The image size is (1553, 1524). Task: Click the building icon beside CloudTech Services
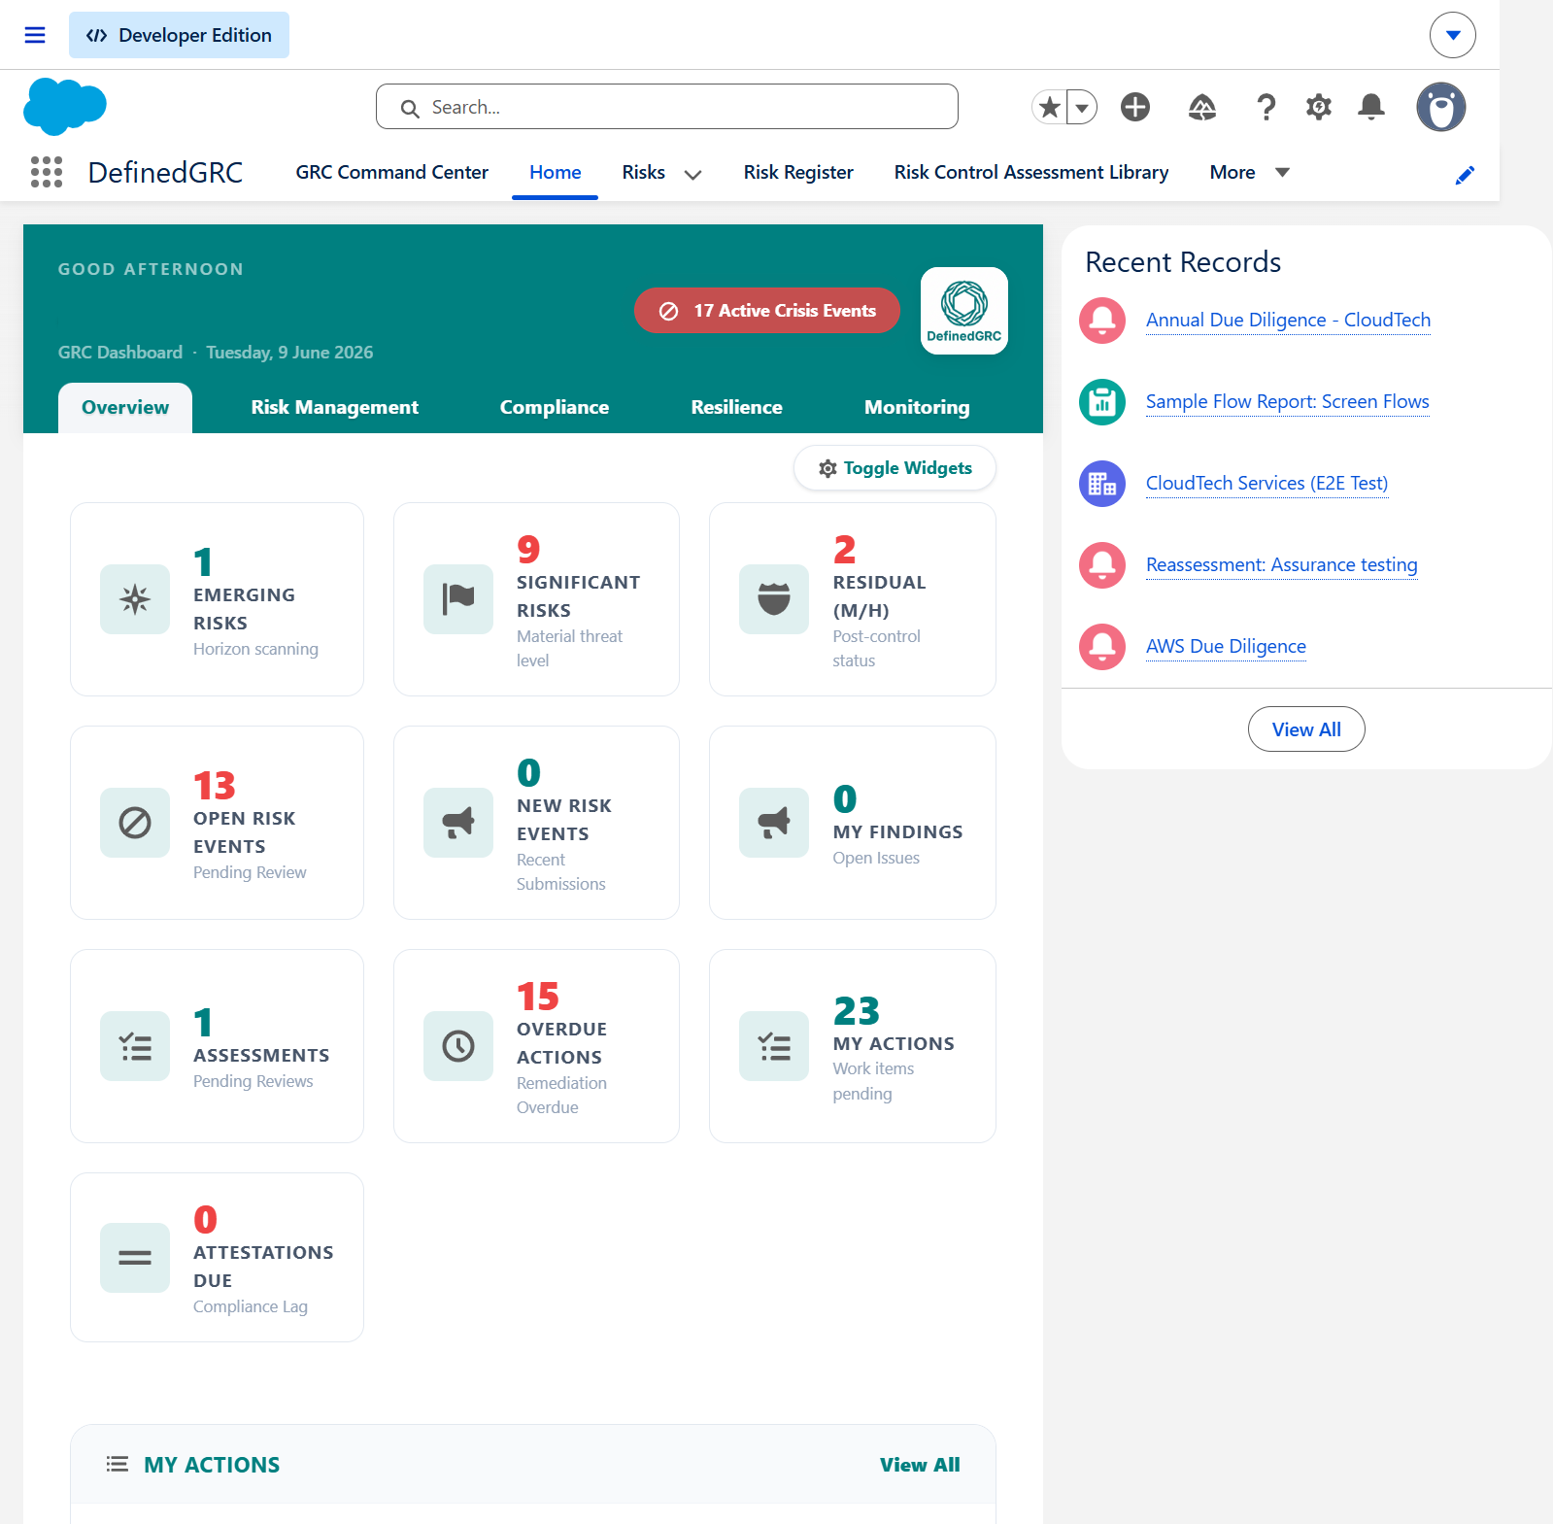point(1102,484)
